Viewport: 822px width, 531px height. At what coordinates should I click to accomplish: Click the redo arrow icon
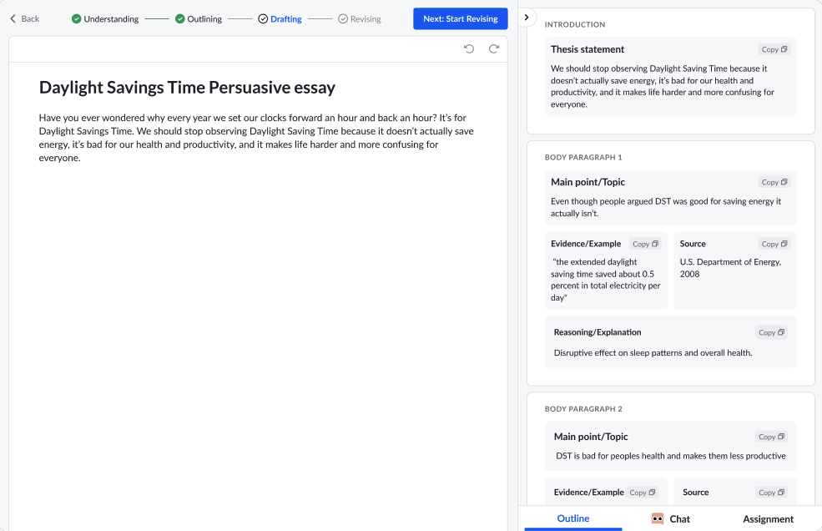click(494, 48)
